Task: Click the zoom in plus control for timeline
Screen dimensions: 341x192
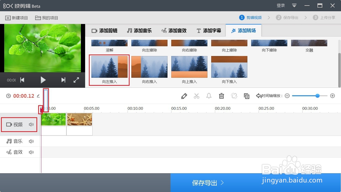Action: pyautogui.click(x=333, y=96)
